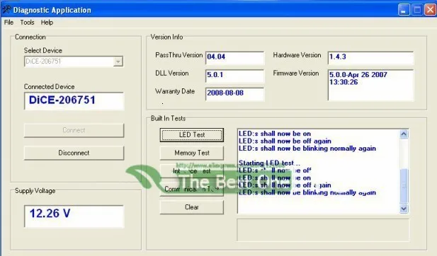This screenshot has height=256, width=437.
Task: Click the Supply Voltage 12.26 V field
Action: click(74, 216)
